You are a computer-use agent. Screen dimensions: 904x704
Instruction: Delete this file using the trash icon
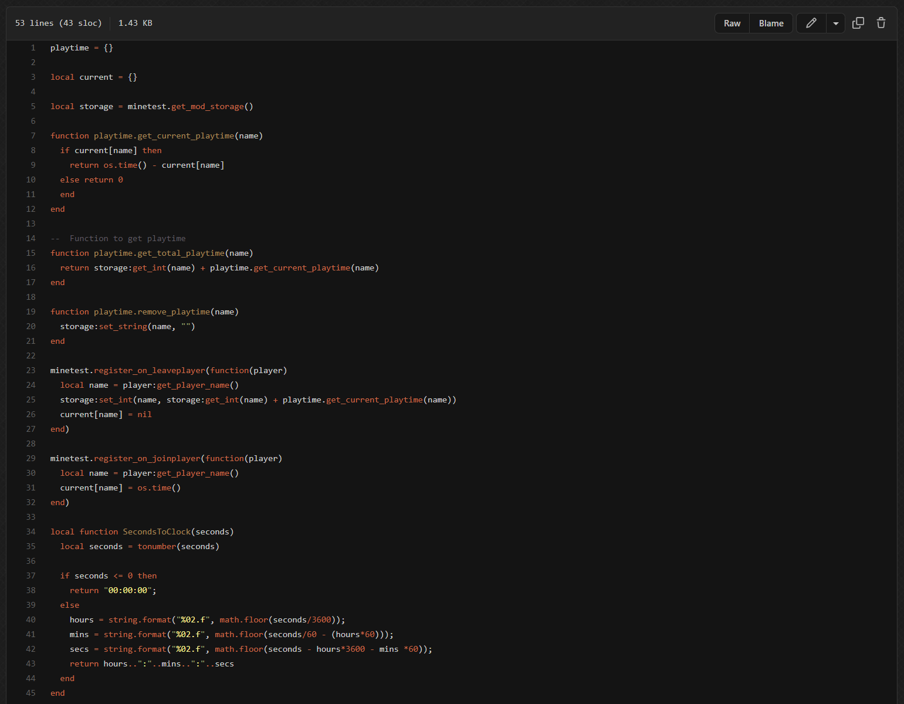click(x=881, y=23)
